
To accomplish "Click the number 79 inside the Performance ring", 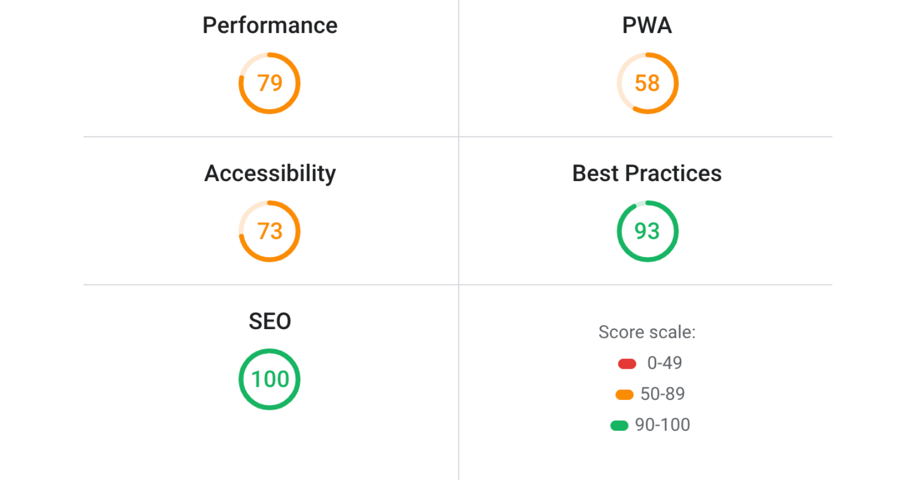I will [x=269, y=82].
